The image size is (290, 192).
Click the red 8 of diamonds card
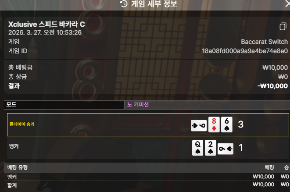[214, 124]
